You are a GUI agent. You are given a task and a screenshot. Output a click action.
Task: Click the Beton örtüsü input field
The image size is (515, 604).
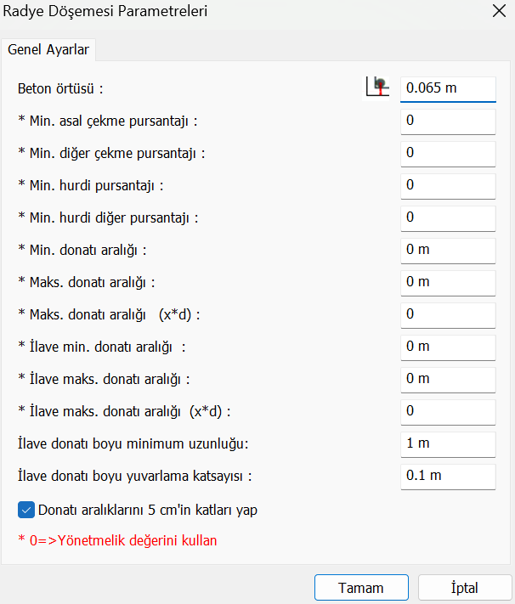point(447,87)
